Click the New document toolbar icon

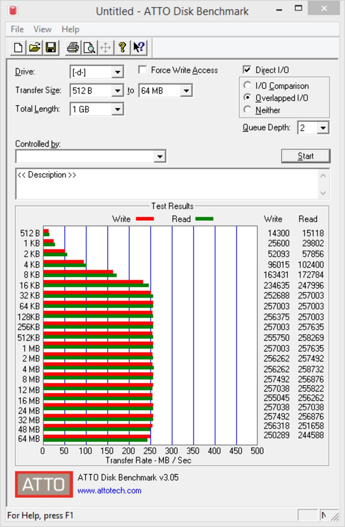(x=18, y=47)
